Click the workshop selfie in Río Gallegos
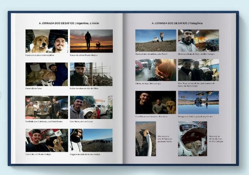 point(198,41)
